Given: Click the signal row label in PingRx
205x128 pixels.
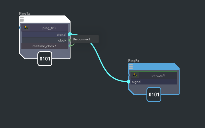Looking at the screenshot, I should 136,82.
